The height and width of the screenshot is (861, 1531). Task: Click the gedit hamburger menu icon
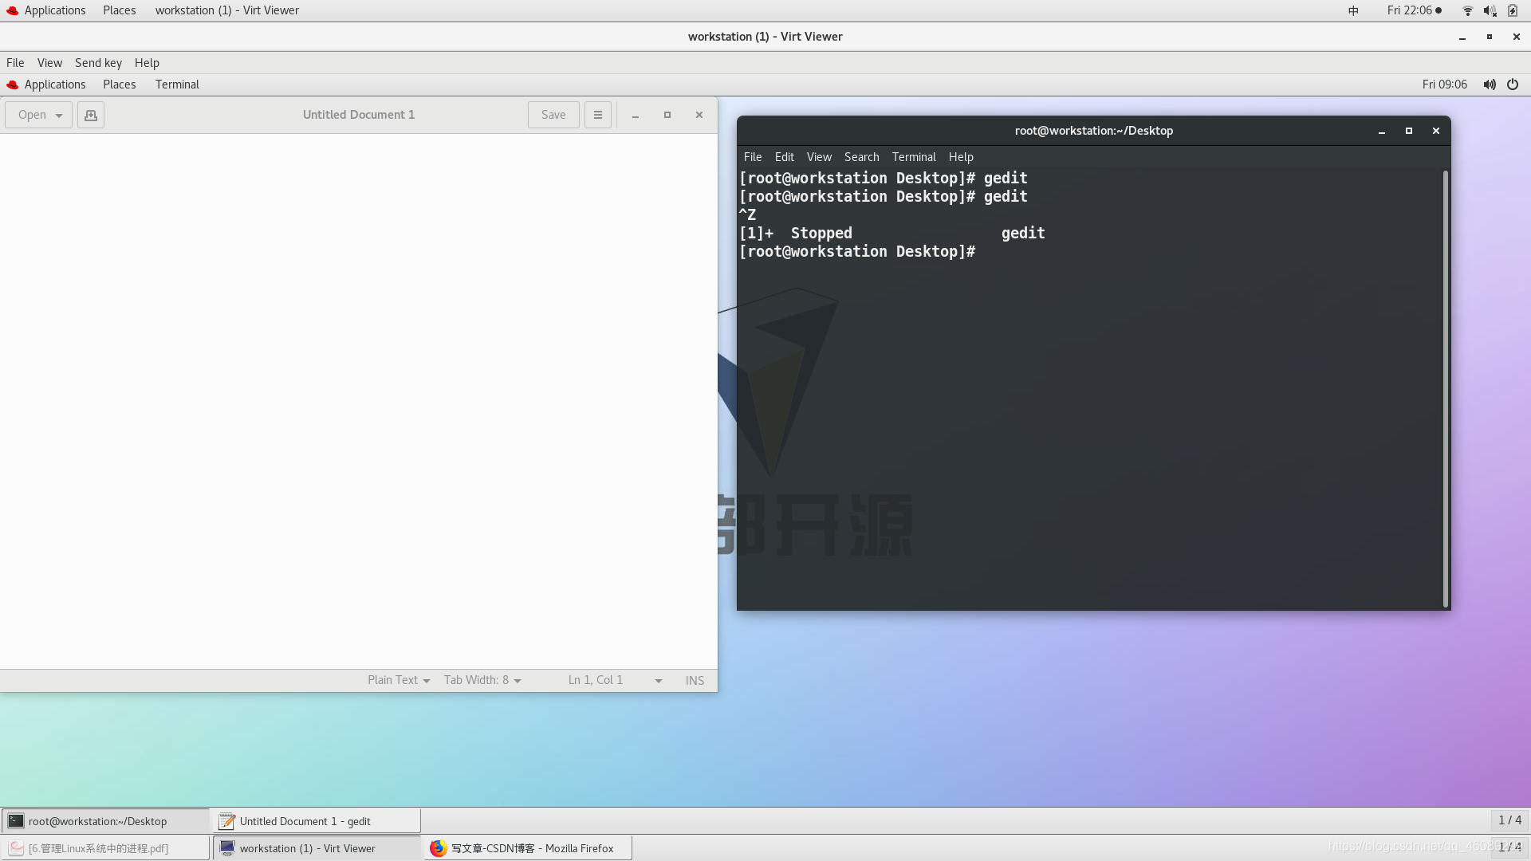pos(597,113)
